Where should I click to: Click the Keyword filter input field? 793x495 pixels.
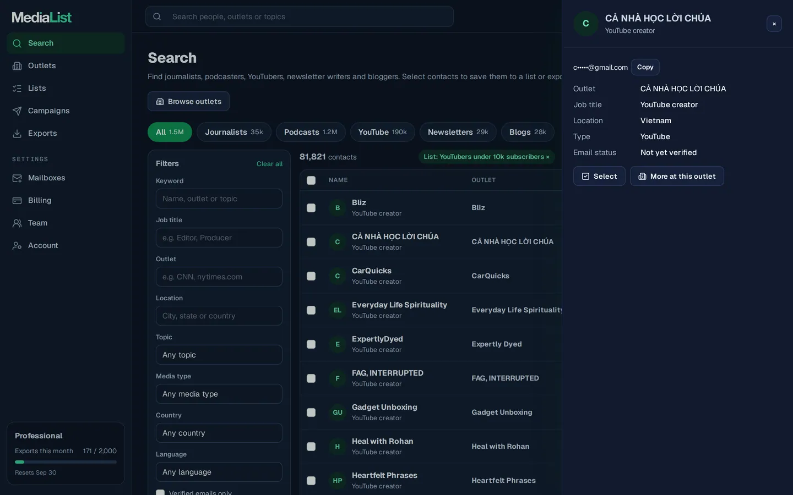pyautogui.click(x=219, y=199)
